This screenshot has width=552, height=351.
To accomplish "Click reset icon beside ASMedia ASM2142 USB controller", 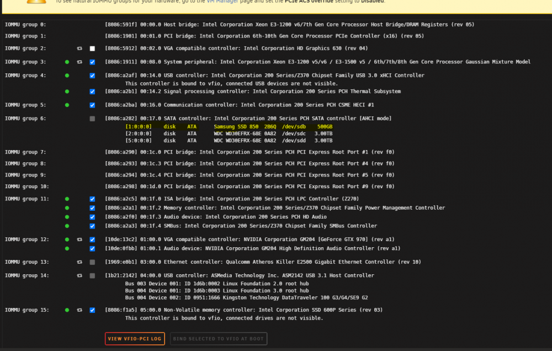I will tap(79, 275).
